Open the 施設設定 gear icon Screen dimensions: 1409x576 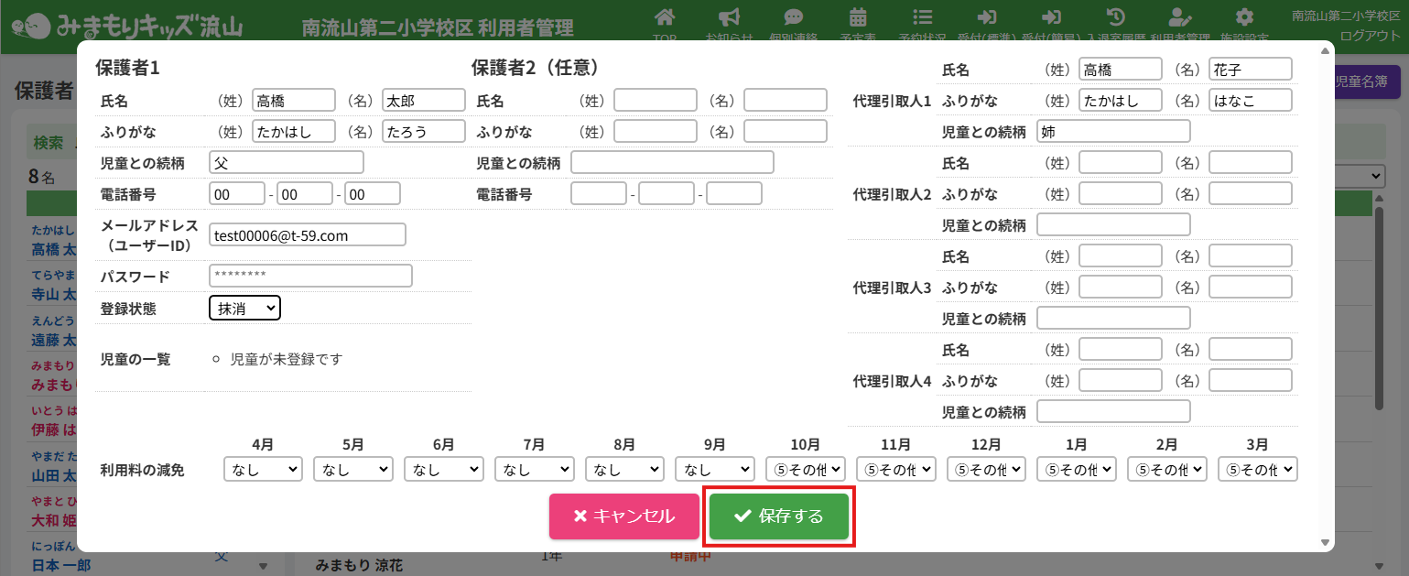click(x=1243, y=18)
